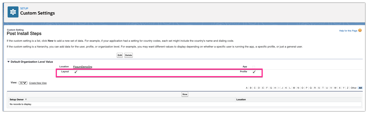Filter records by letter X
Viewport: 368px width, 114px height.
pos(340,88)
